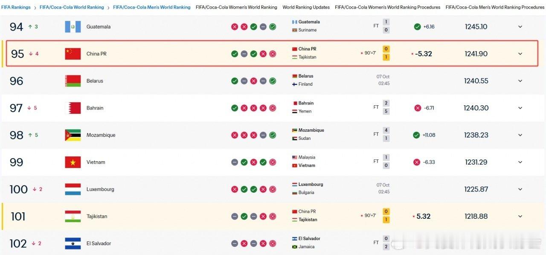Click the Mozambique flag in row 98
546x255 pixels.
coord(73,135)
